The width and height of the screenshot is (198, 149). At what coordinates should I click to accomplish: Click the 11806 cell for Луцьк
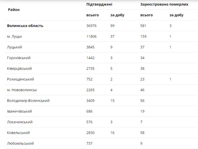pos(92,37)
